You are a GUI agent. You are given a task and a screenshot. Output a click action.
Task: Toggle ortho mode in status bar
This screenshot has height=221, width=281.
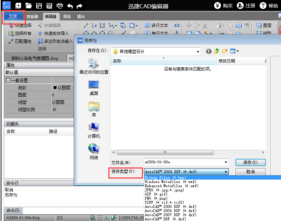(107, 218)
